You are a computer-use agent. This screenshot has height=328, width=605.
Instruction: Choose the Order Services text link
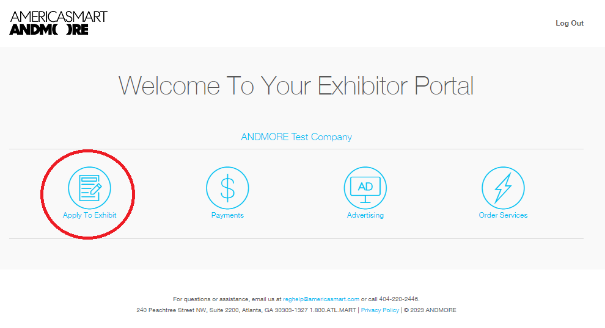[503, 215]
